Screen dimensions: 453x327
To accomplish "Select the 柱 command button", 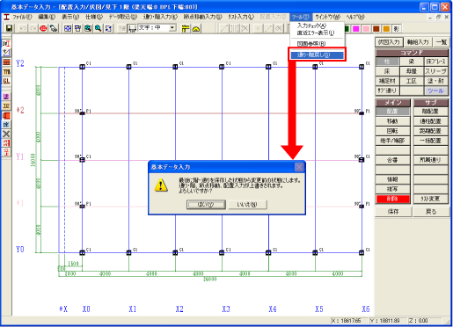I will tap(387, 62).
